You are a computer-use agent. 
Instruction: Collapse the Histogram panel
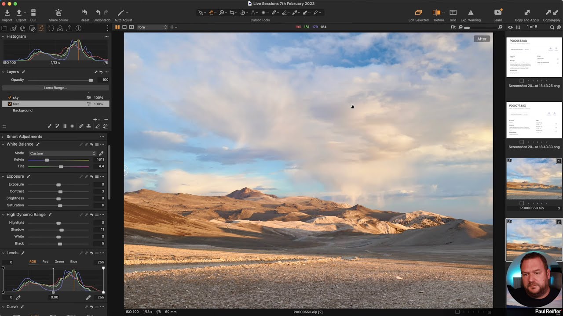[3, 36]
